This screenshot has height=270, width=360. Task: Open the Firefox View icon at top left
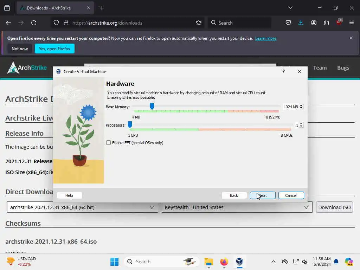click(7, 8)
